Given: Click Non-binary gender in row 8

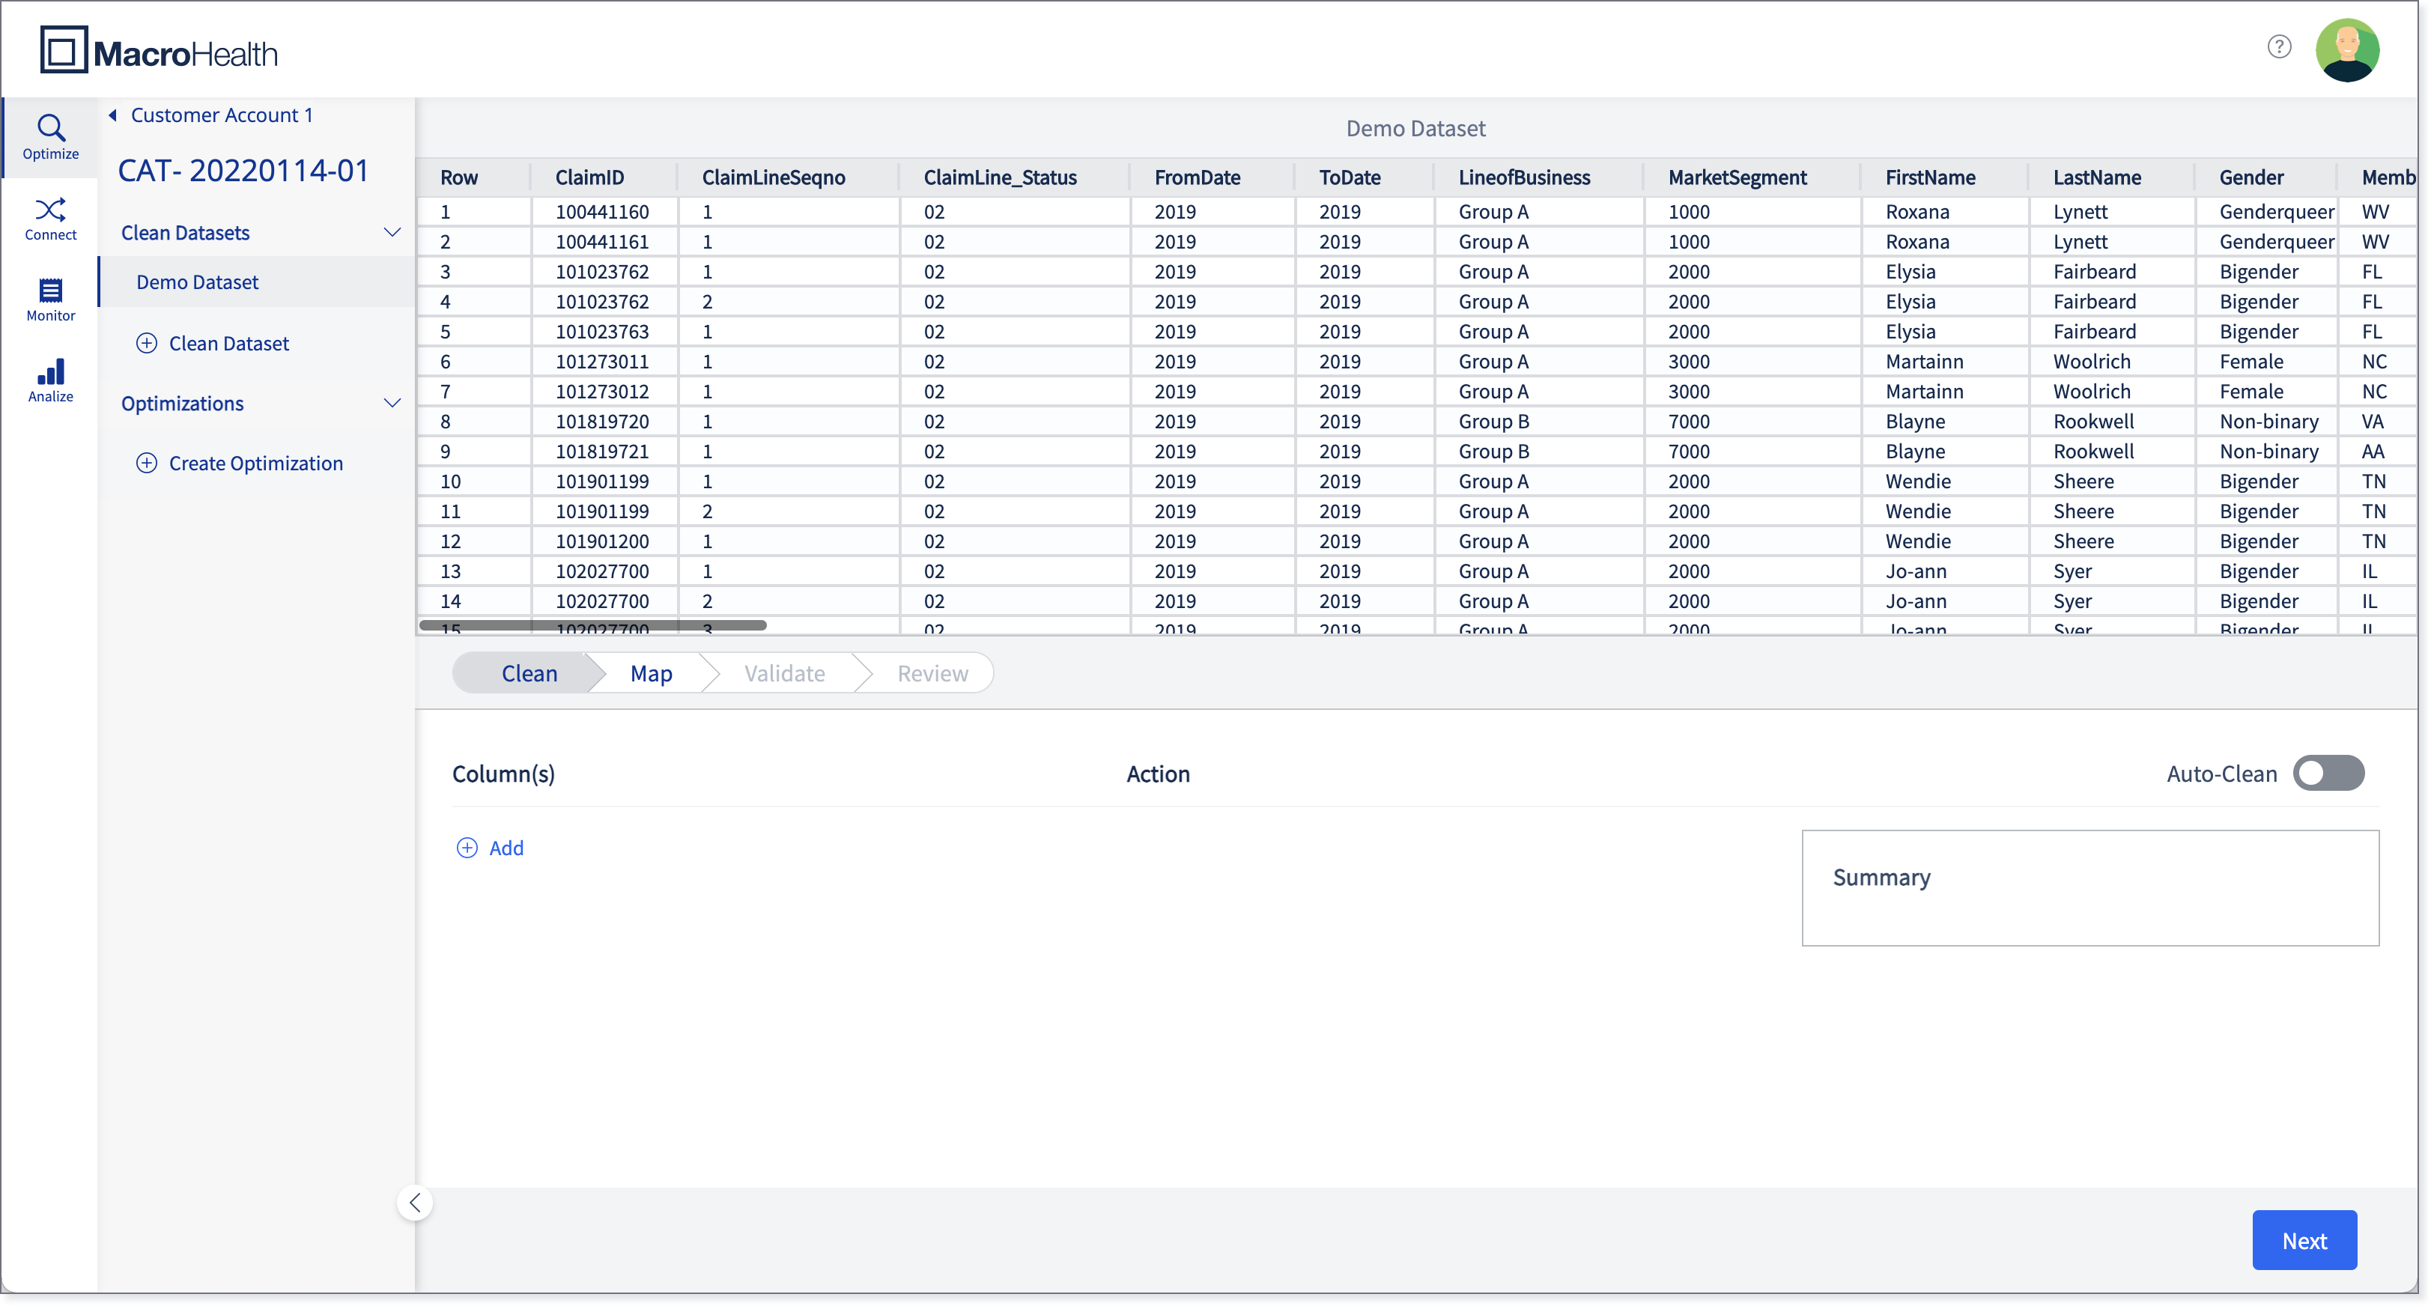Looking at the screenshot, I should [2268, 422].
